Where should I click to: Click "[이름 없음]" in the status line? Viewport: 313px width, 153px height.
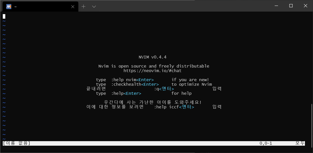(17, 143)
